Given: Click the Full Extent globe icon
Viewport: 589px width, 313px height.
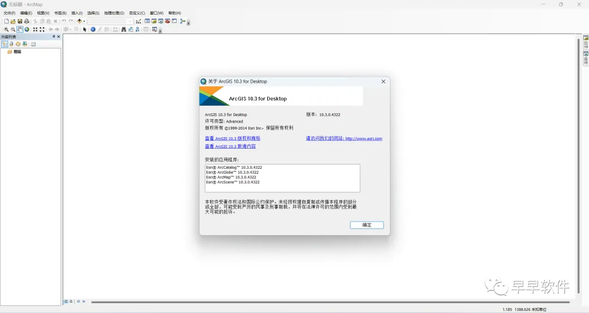Looking at the screenshot, I should [27, 29].
